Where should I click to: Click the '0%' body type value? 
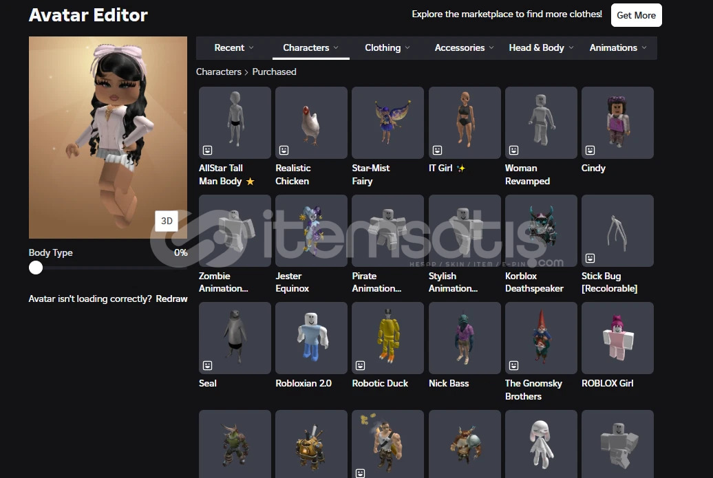point(180,252)
